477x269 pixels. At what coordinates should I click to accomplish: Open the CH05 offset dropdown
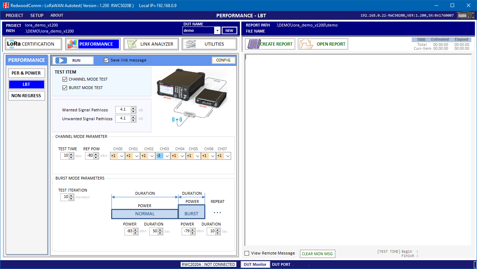[198, 156]
